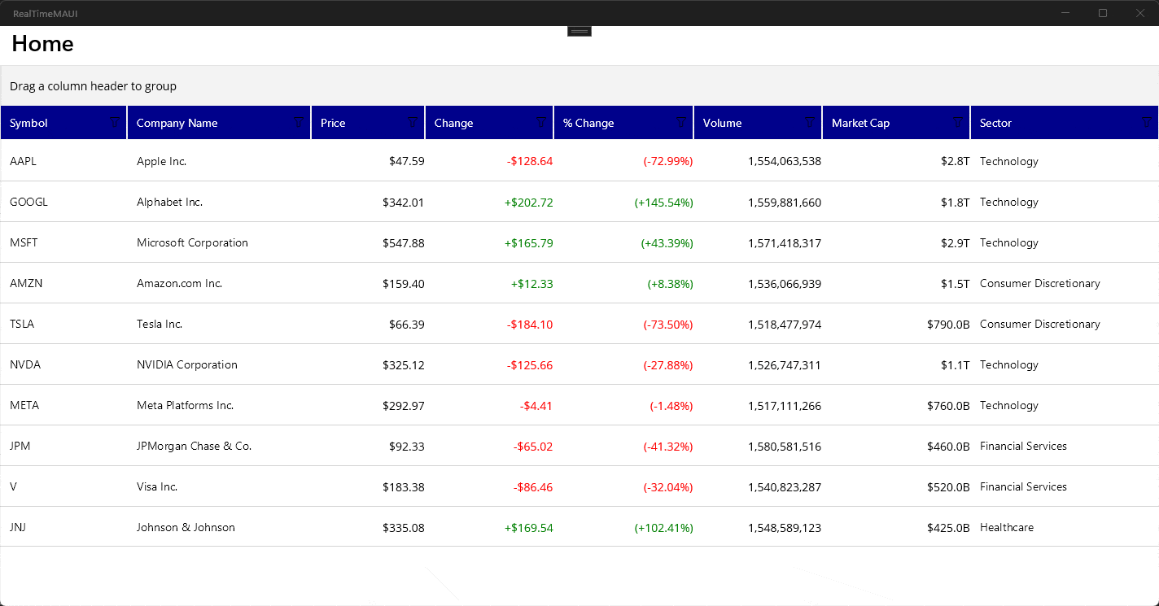Open the Volume column filter icon

coord(808,122)
